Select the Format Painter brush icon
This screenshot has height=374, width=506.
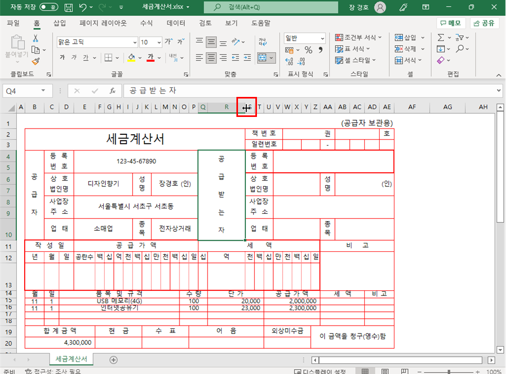(x=36, y=61)
